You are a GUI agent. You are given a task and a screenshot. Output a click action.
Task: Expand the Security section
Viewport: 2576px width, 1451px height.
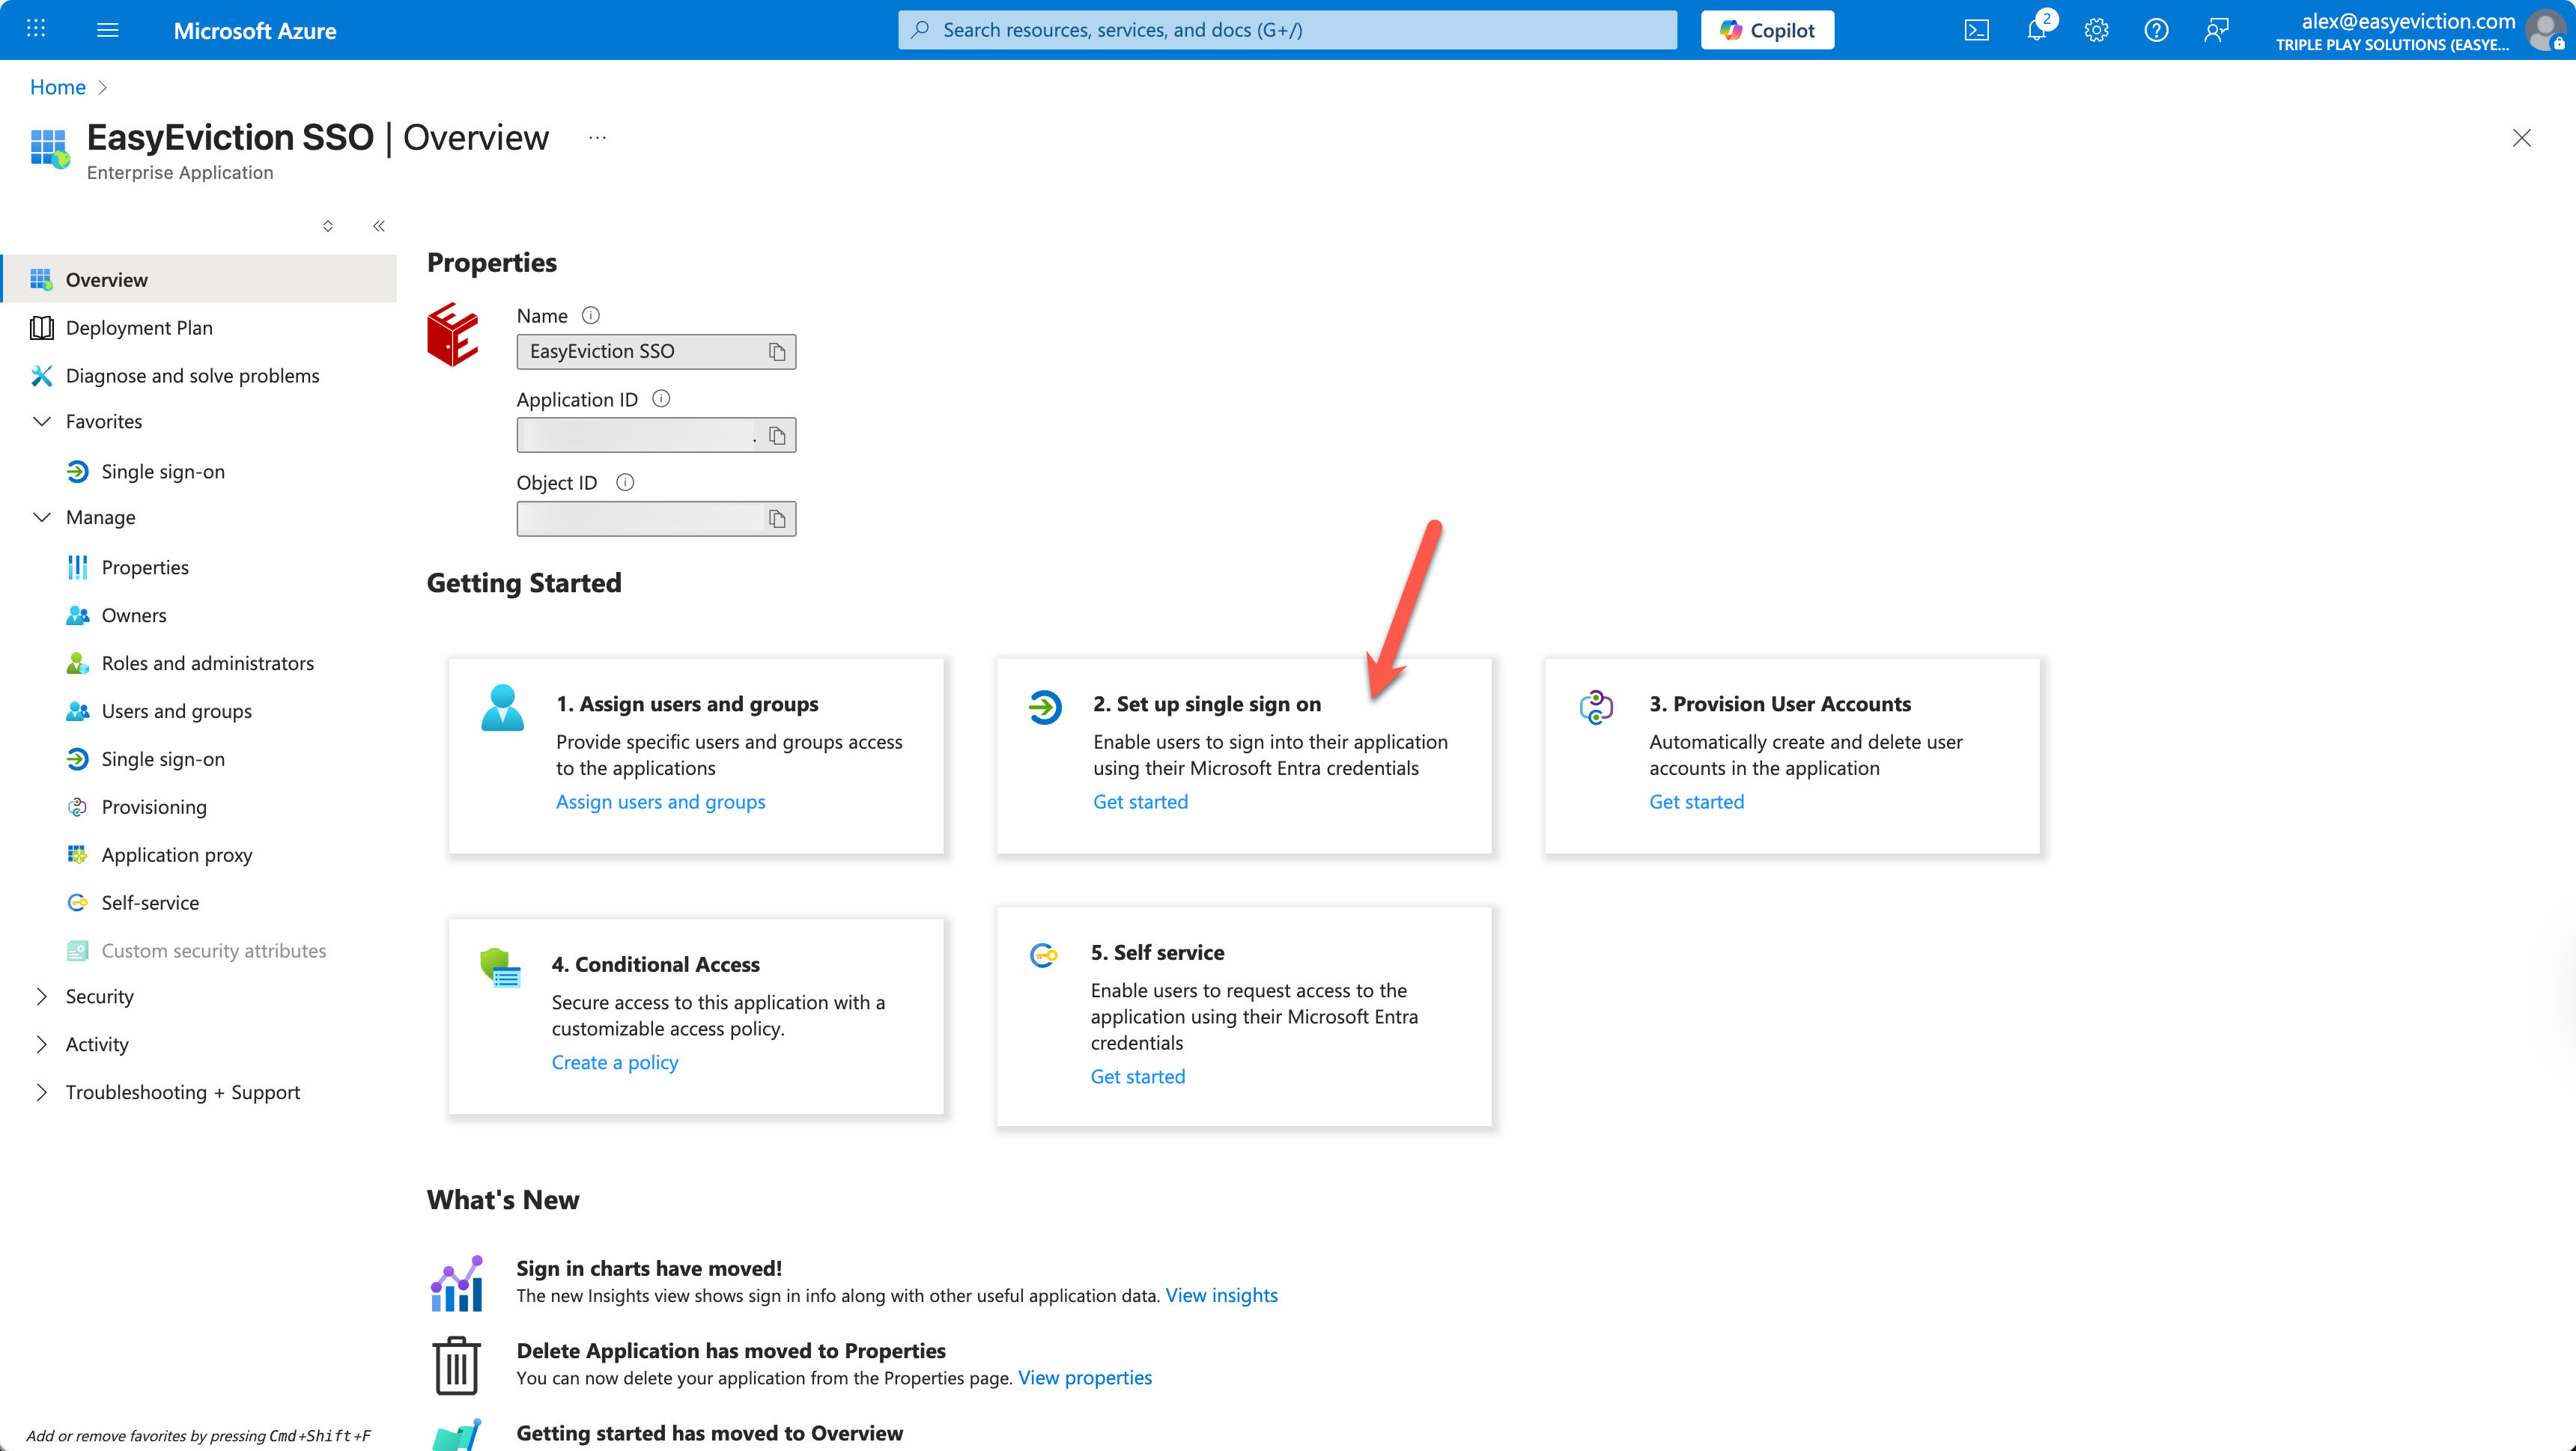(x=42, y=996)
